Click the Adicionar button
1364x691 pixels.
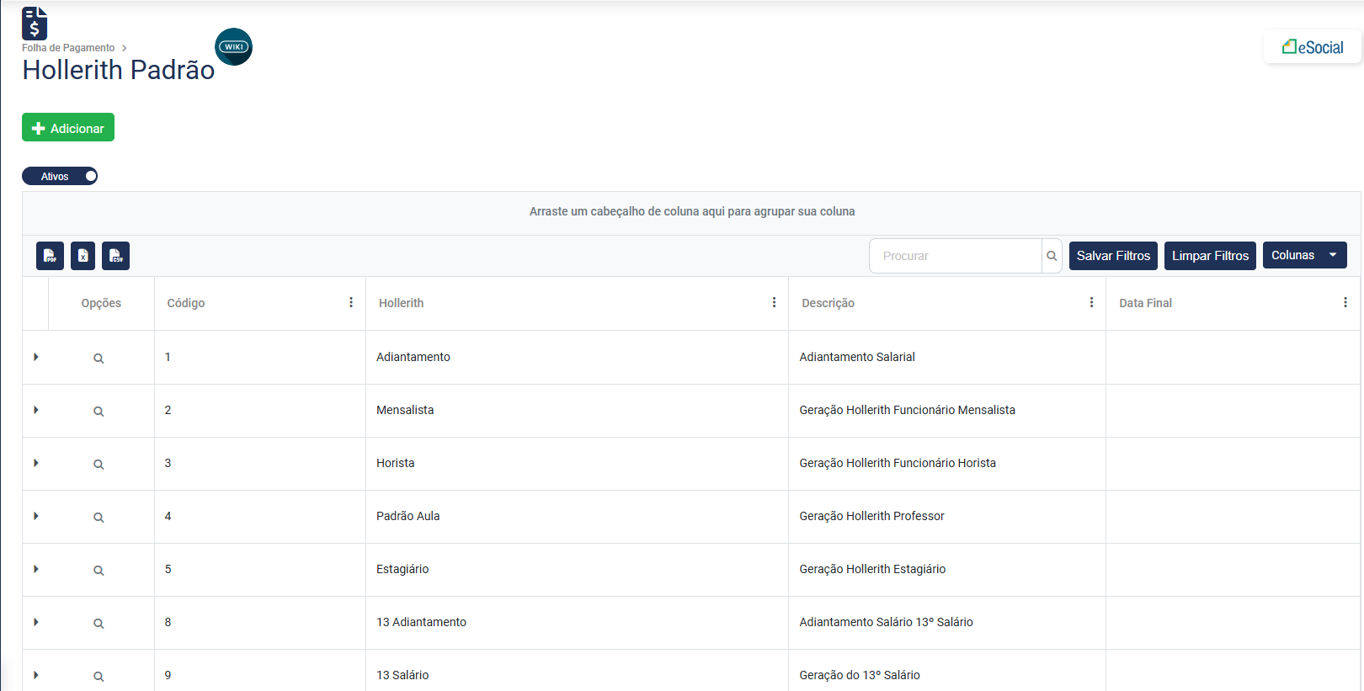pyautogui.click(x=68, y=128)
